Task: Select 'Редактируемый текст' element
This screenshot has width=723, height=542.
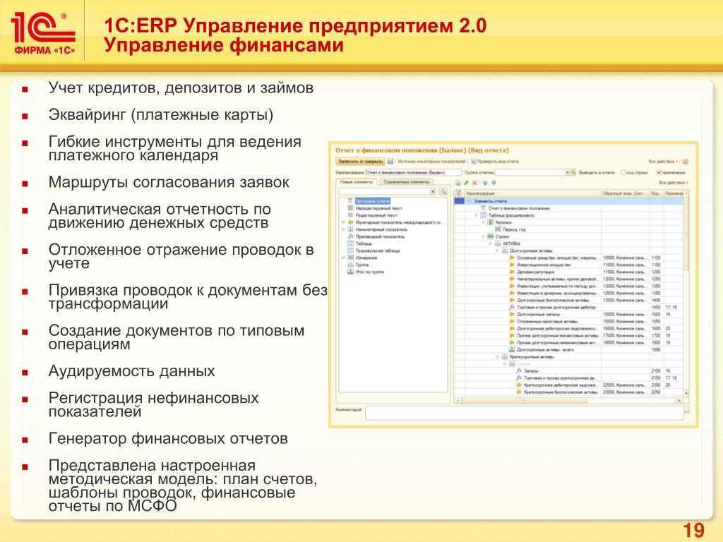Action: point(376,215)
